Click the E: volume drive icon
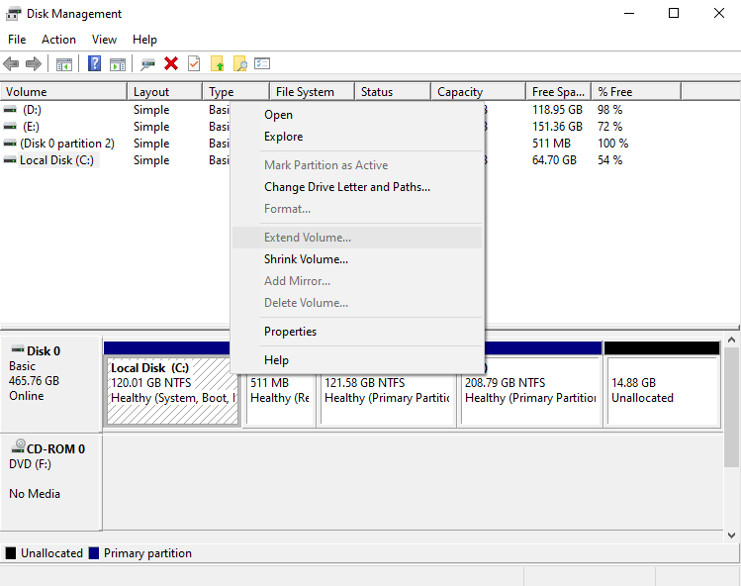The width and height of the screenshot is (741, 586). (x=10, y=127)
